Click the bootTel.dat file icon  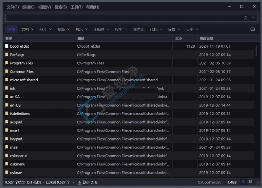7,46
